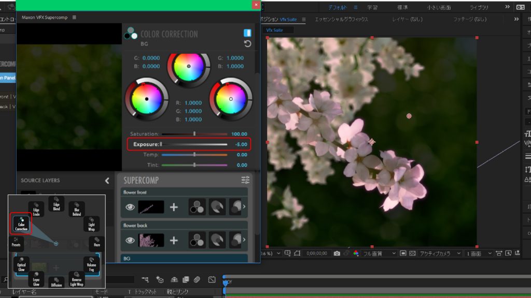
Task: Switch to the 学習 workspace tab
Action: tap(372, 7)
